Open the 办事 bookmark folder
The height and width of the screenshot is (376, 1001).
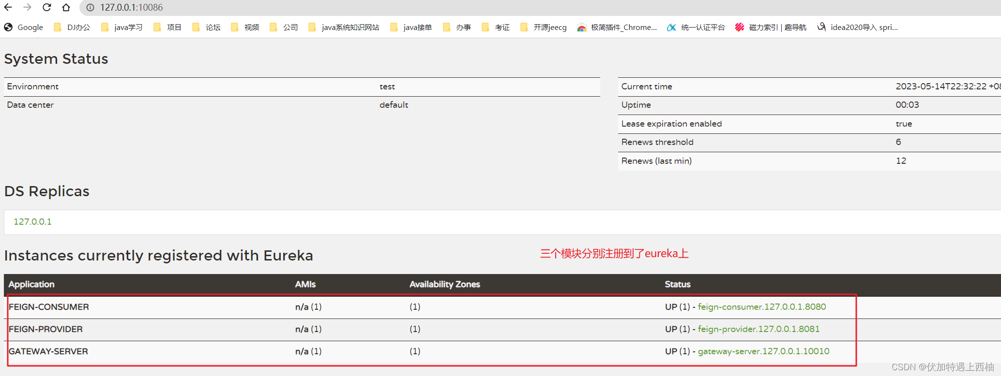pos(457,28)
